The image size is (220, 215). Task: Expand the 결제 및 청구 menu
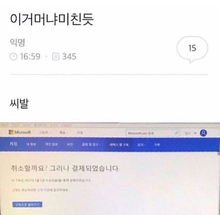91,144
